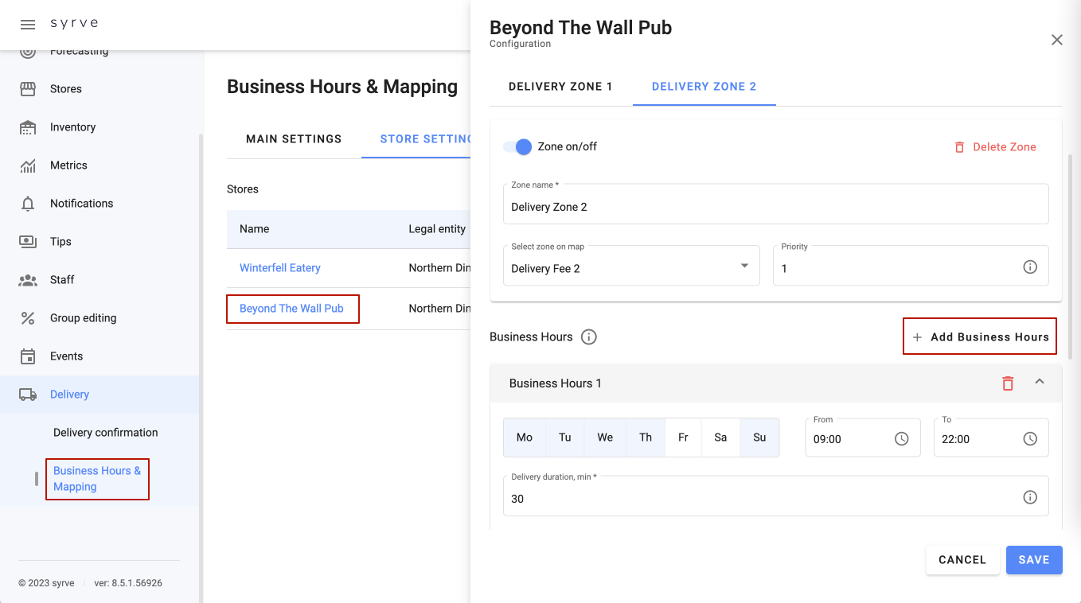Toggle Saturday in the day selector
This screenshot has height=603, width=1081.
coord(720,438)
